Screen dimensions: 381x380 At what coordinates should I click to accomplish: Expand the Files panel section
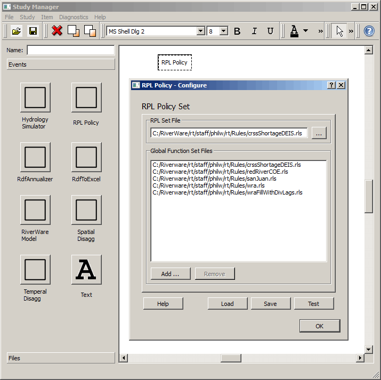[x=61, y=358]
